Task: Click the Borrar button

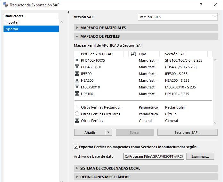Action: [x=135, y=132]
